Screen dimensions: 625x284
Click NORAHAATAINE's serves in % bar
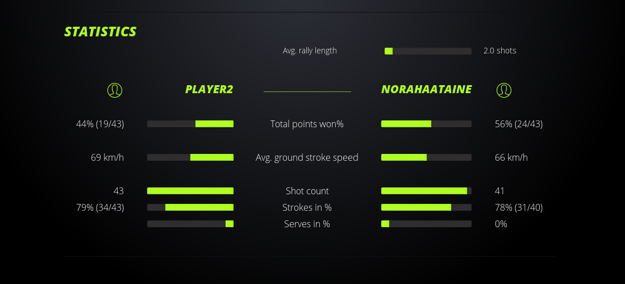pos(426,224)
